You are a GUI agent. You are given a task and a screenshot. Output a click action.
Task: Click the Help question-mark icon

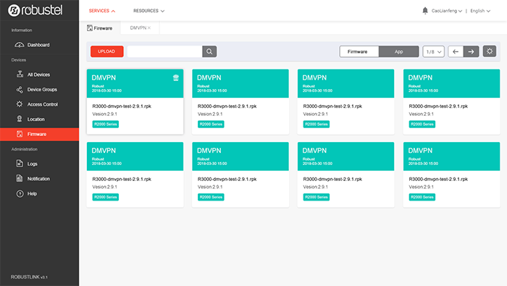tap(20, 193)
